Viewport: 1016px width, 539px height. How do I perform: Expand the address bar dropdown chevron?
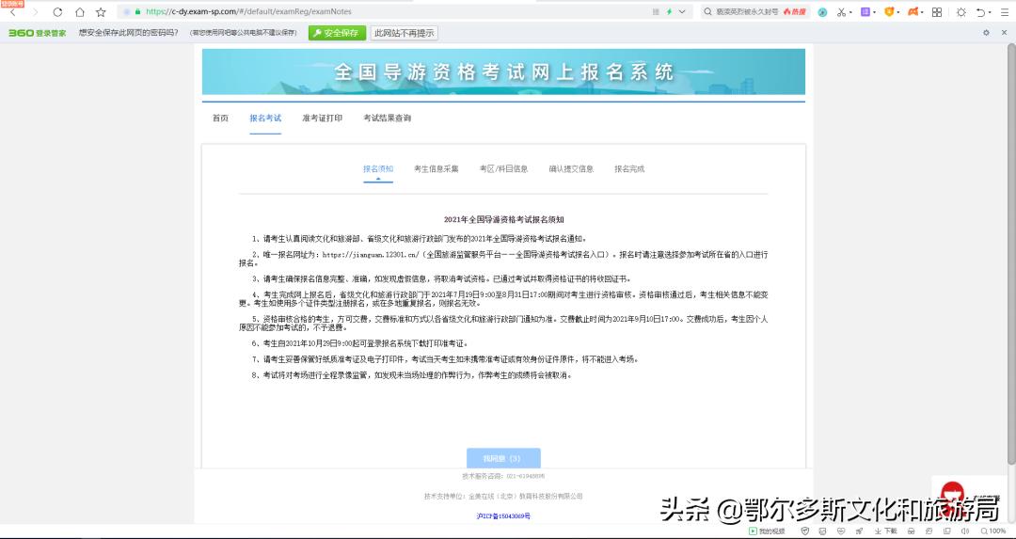tap(682, 11)
